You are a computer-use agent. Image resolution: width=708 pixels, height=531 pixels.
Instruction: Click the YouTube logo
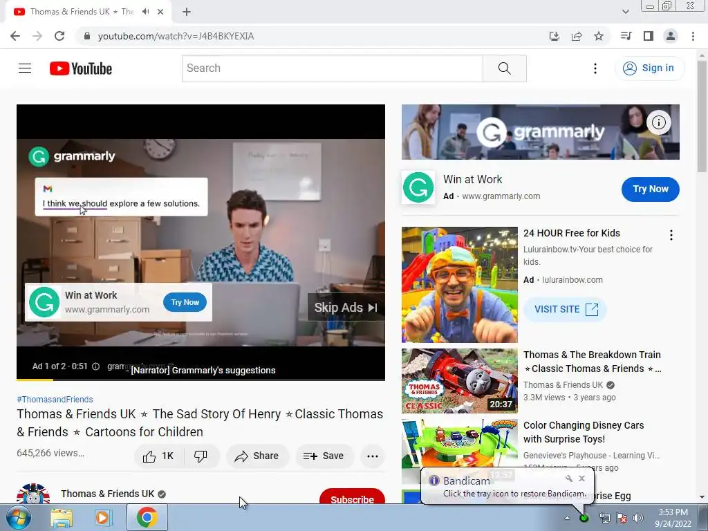coord(81,68)
